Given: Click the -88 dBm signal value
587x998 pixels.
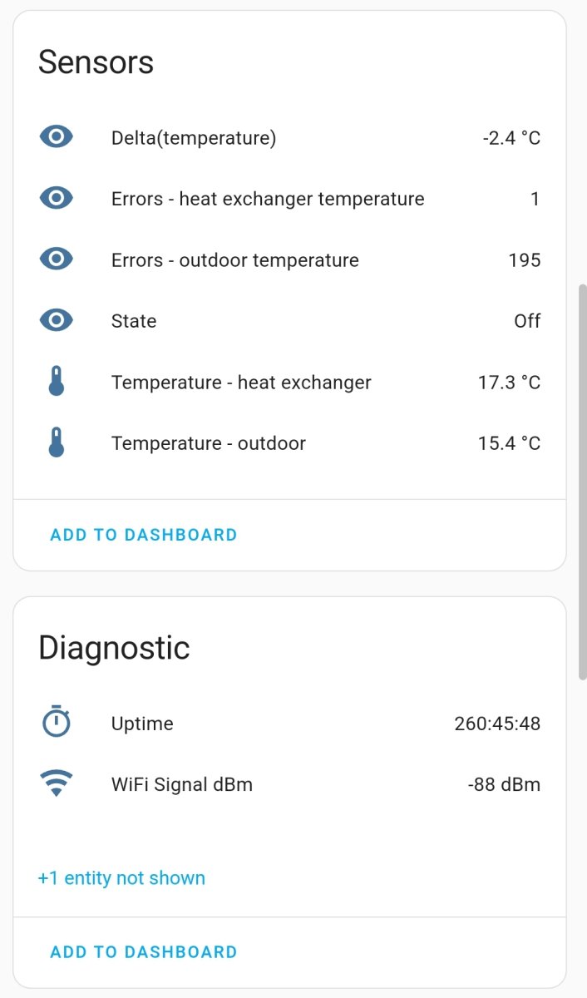Looking at the screenshot, I should tap(504, 784).
